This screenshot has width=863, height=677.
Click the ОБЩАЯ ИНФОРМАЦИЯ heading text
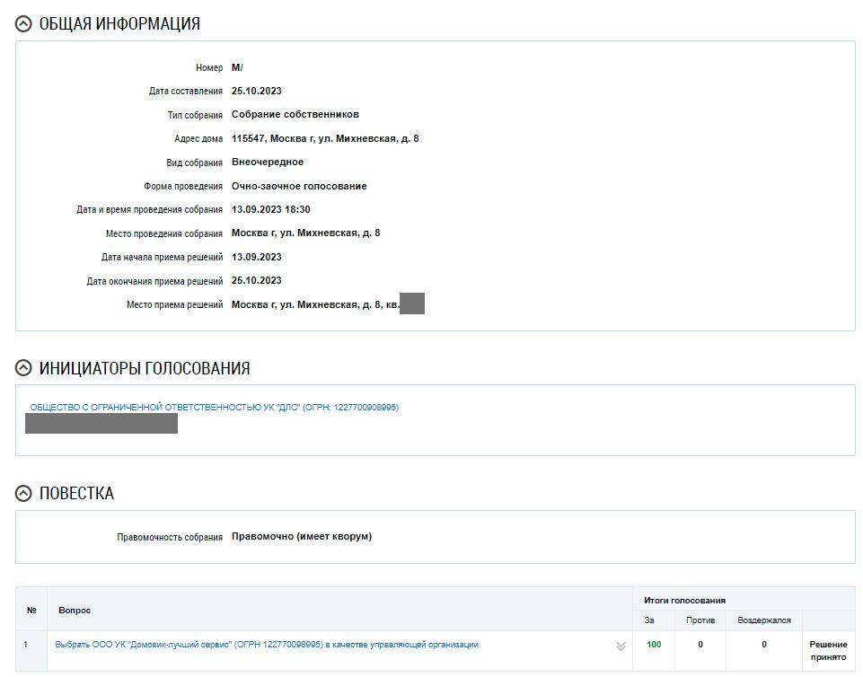[x=119, y=24]
